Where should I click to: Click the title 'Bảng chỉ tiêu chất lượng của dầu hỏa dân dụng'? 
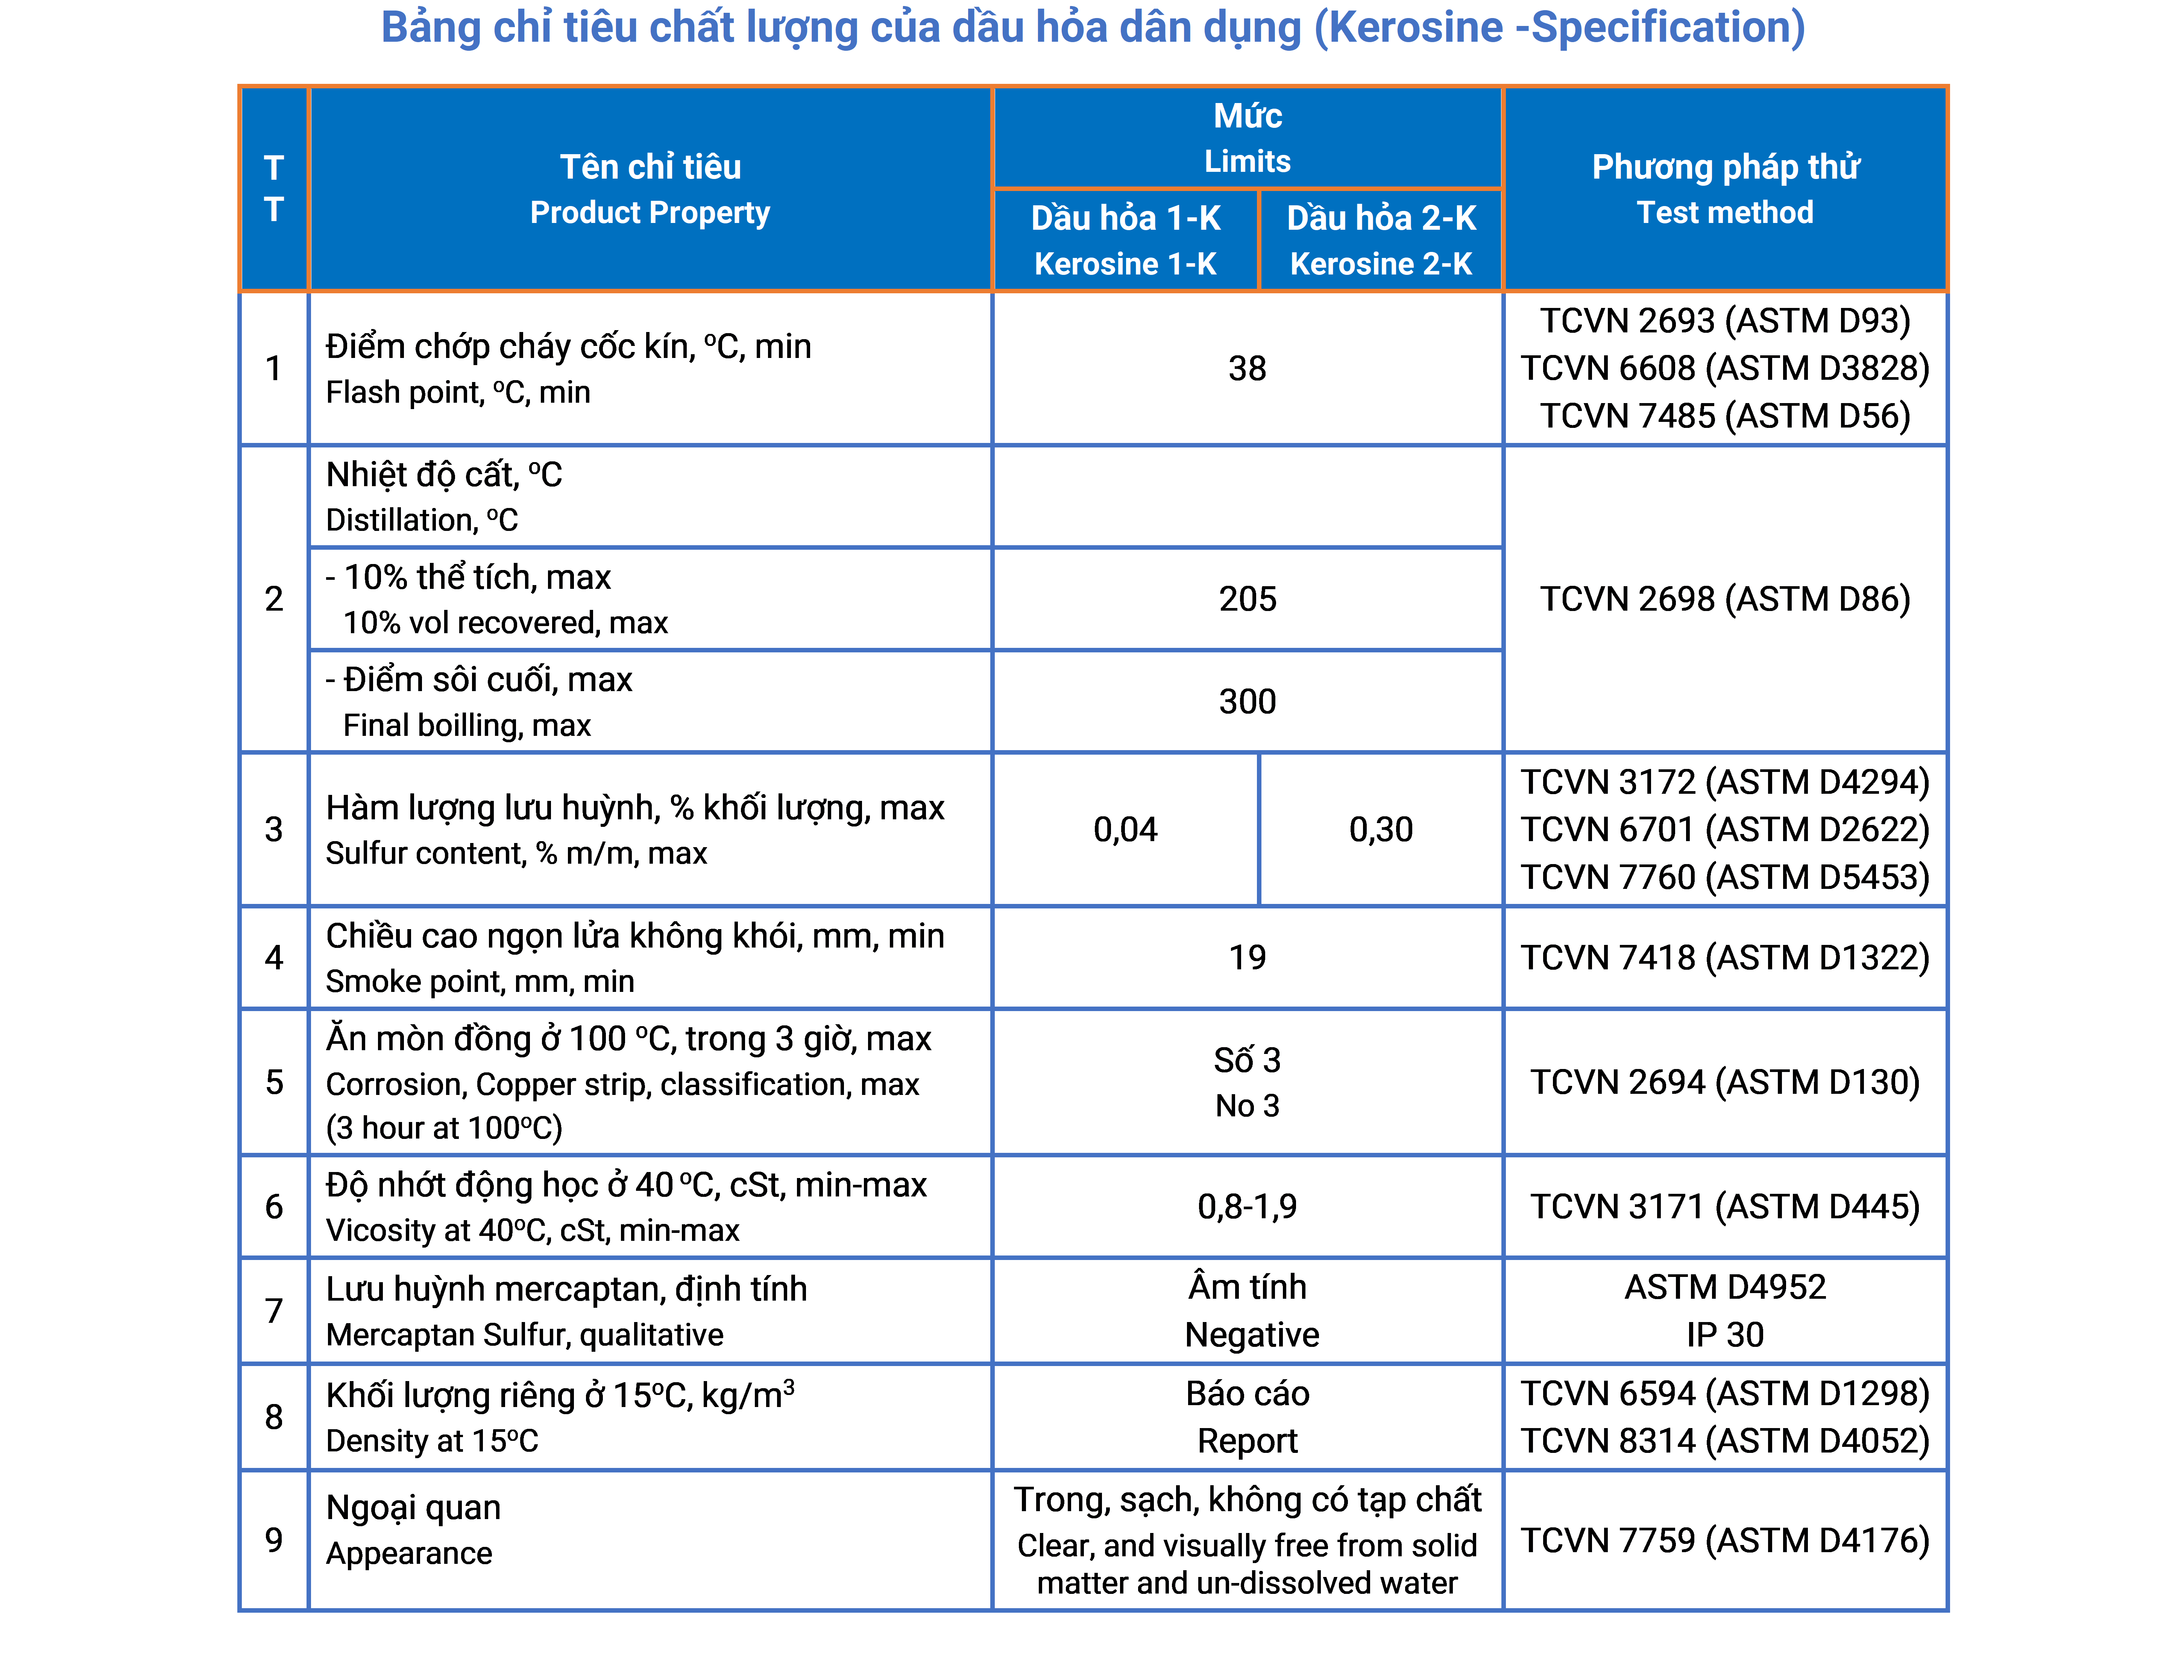[x=841, y=28]
